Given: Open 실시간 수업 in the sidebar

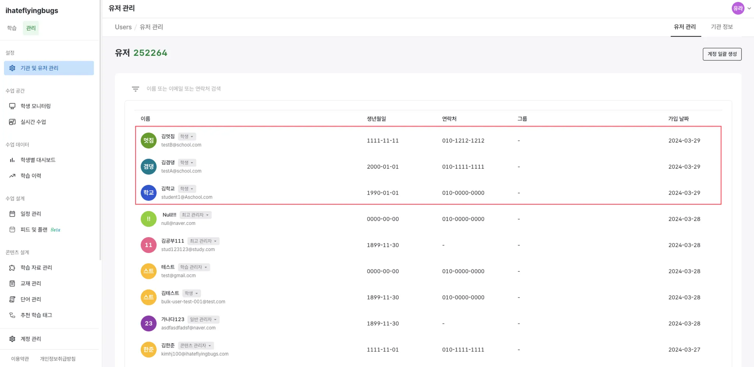Looking at the screenshot, I should pos(49,122).
